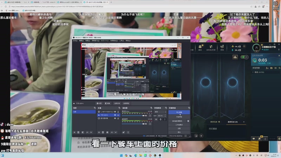Click the start virtual camera button

[x=177, y=121]
